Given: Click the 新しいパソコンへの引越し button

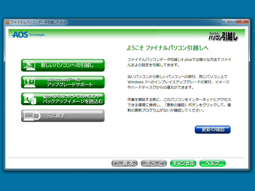Looking at the screenshot, I should pyautogui.click(x=63, y=65).
